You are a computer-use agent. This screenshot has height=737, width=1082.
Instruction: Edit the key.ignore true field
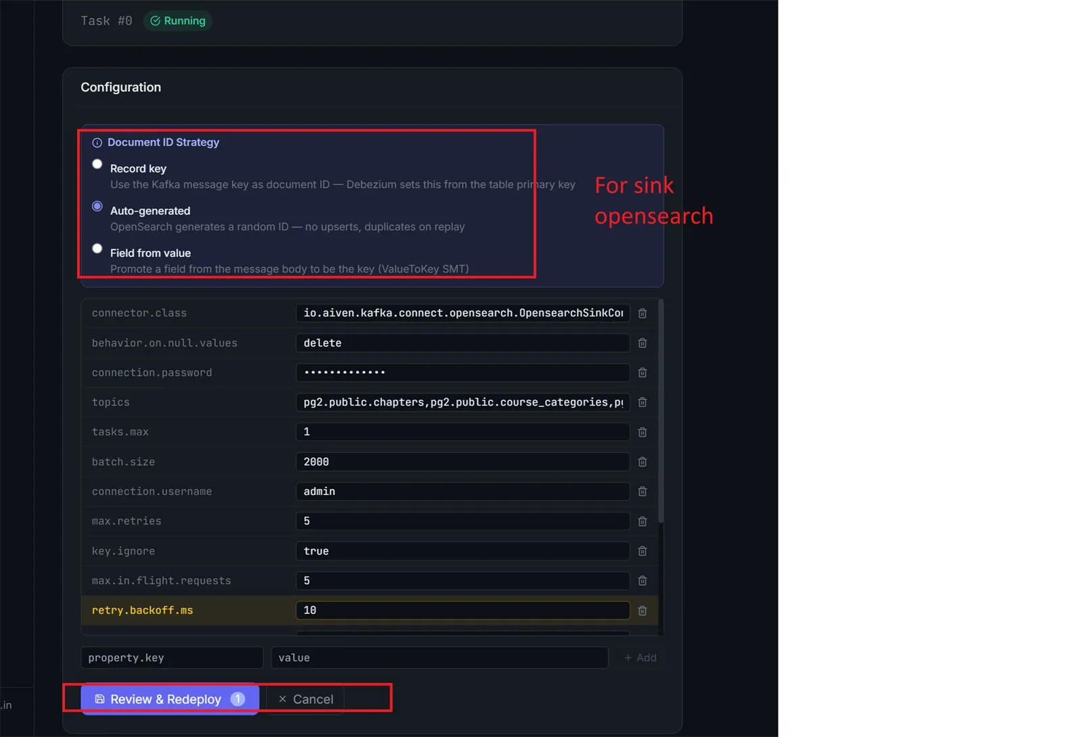tap(463, 551)
